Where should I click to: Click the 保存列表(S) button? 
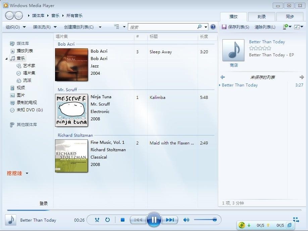click(x=235, y=27)
